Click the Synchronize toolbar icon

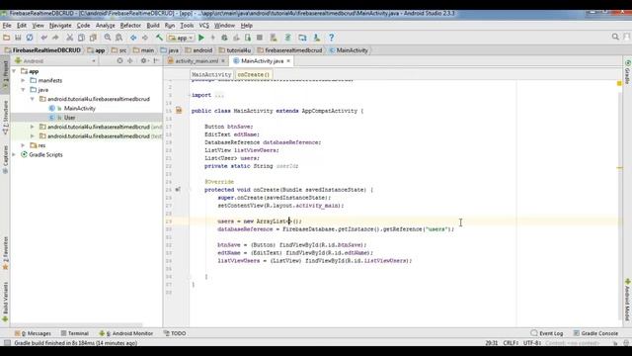tap(30, 38)
